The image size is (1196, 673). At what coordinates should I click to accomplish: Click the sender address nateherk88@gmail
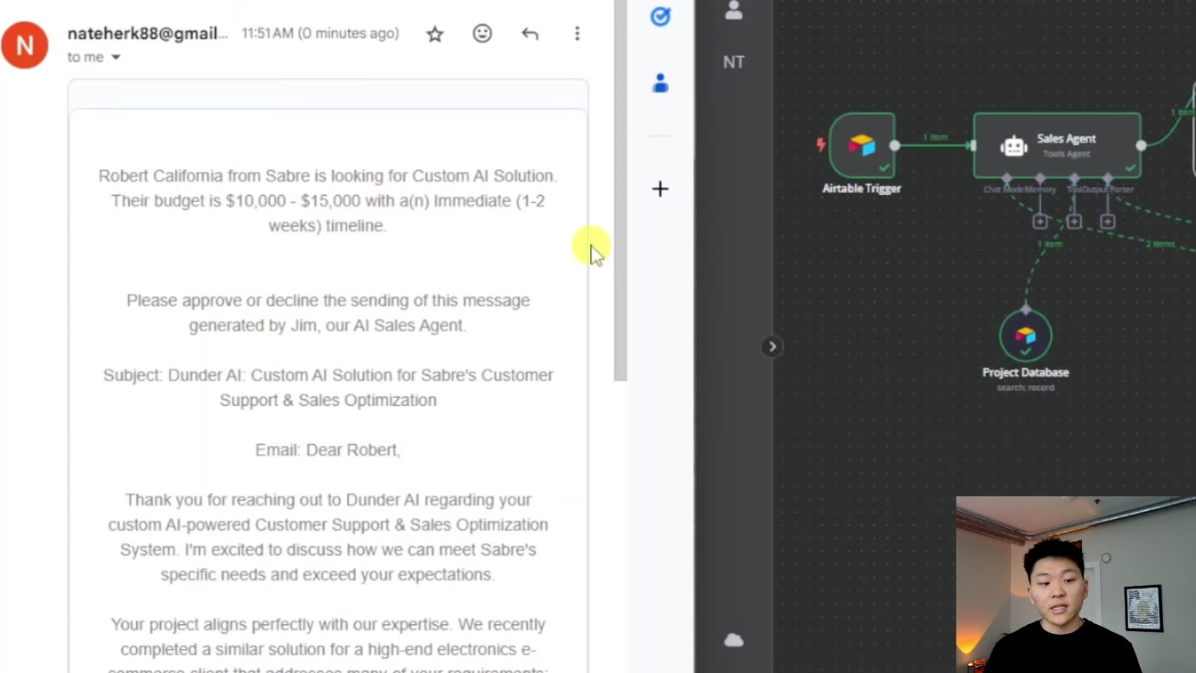148,34
